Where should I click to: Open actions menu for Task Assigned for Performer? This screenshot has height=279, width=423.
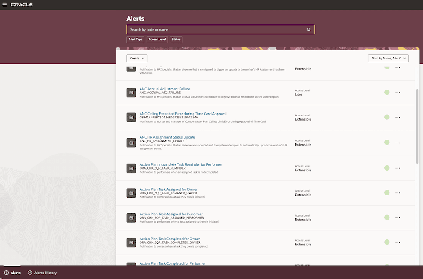398,218
